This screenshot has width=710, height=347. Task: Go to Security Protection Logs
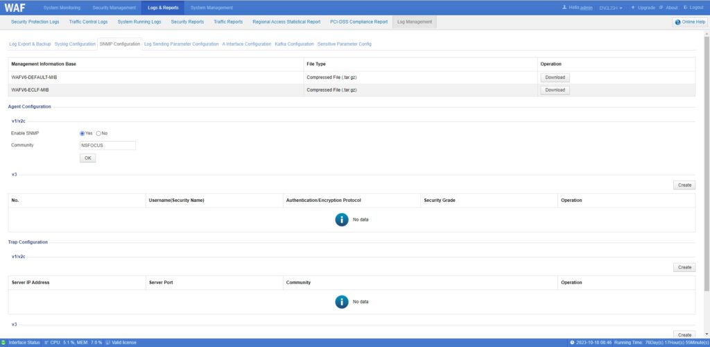point(35,22)
